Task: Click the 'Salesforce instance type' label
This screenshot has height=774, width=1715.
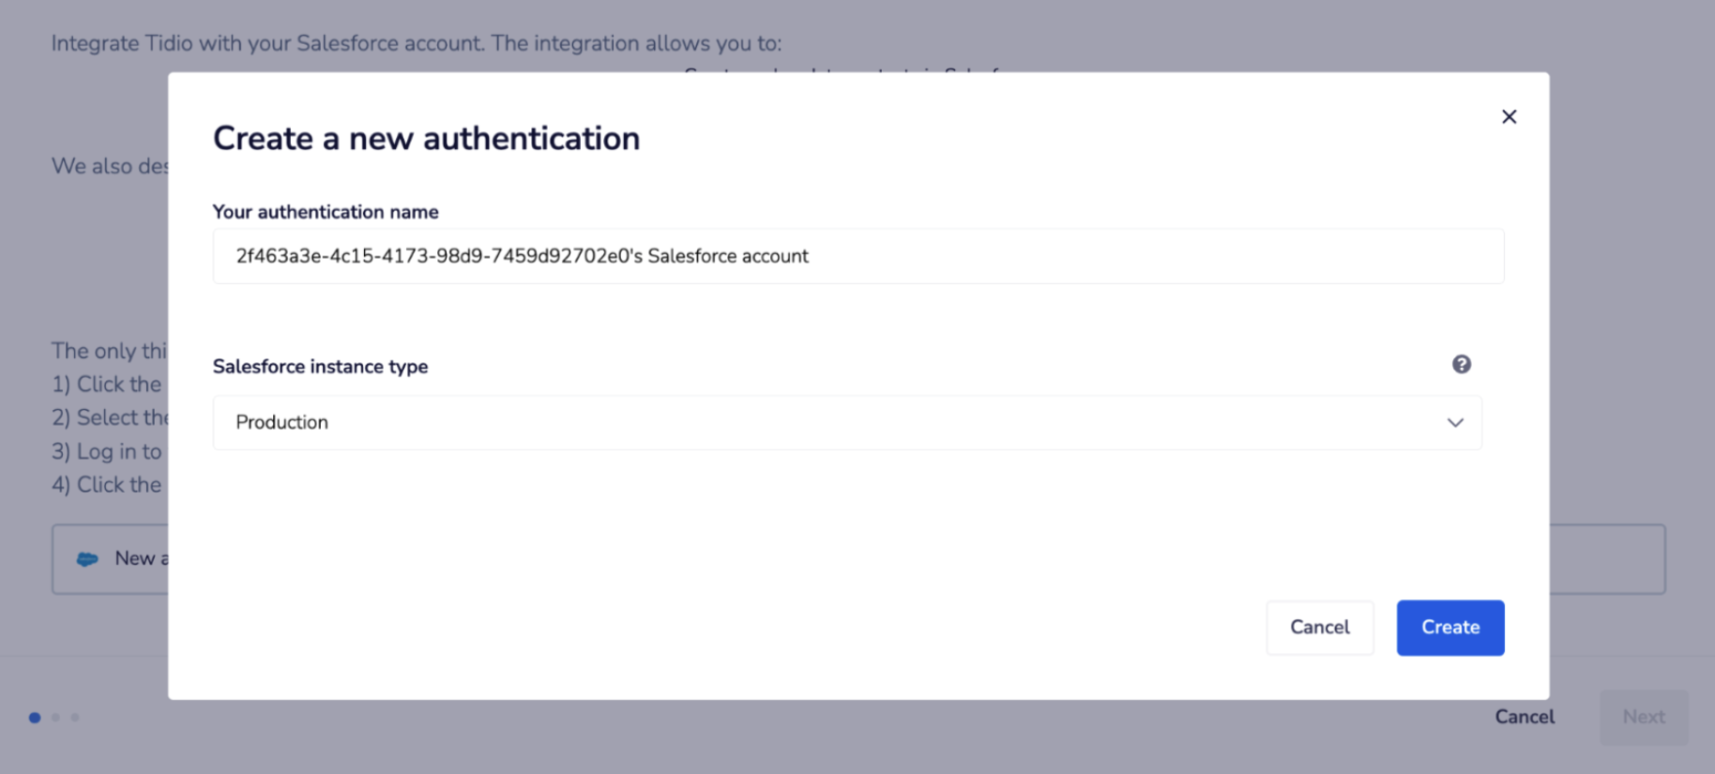Action: [320, 367]
